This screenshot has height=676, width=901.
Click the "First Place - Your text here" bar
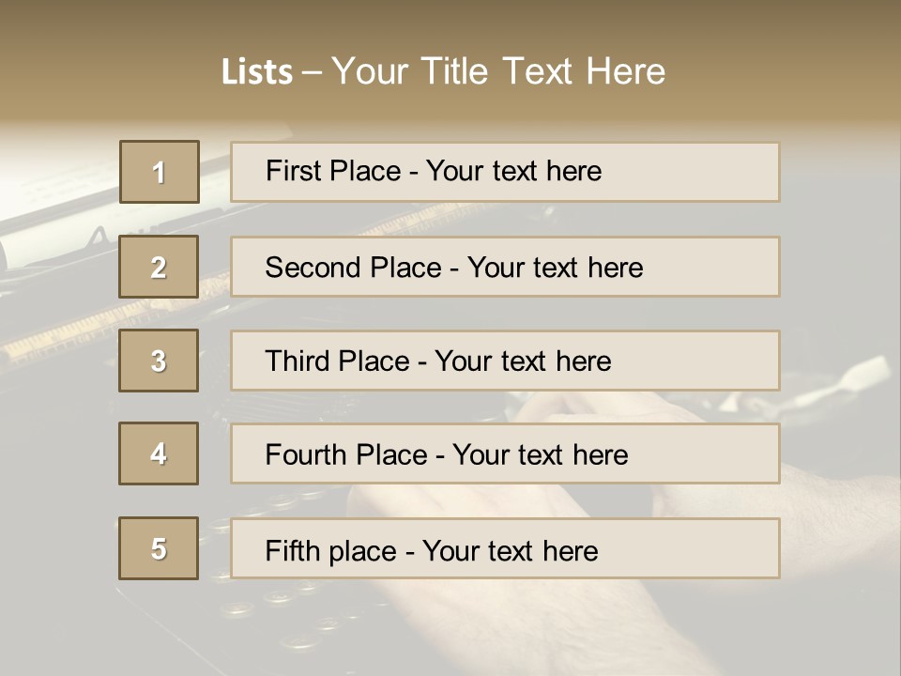[x=505, y=172]
